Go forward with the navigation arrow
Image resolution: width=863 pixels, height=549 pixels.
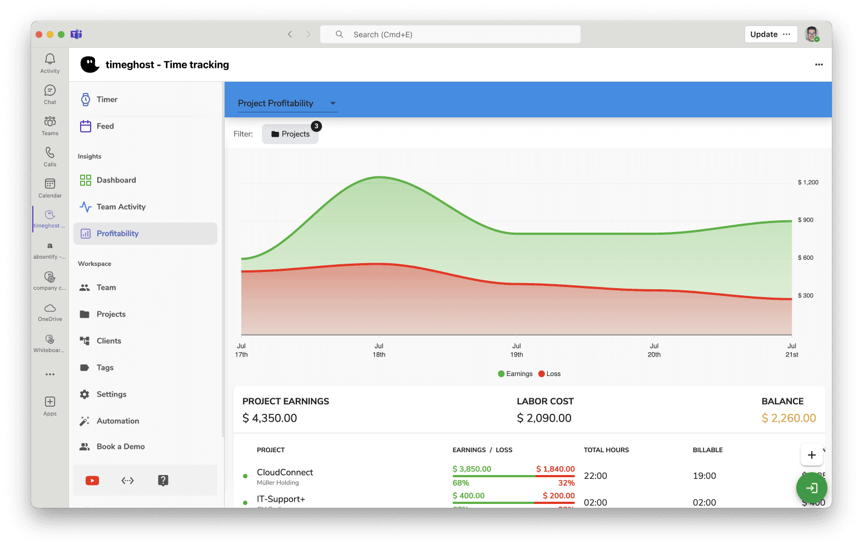coord(309,34)
